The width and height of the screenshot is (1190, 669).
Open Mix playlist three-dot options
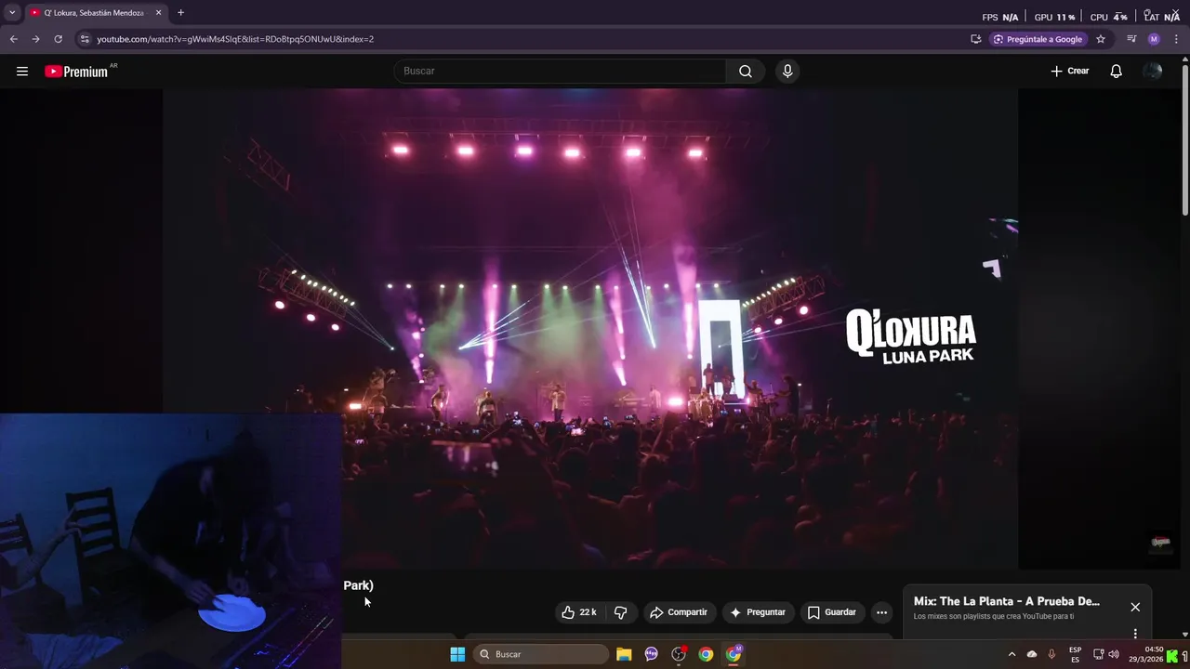pyautogui.click(x=1135, y=634)
